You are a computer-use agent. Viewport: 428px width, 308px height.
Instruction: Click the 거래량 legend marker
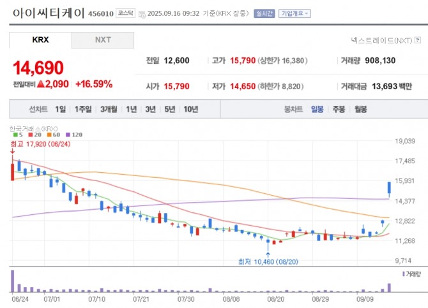404,274
